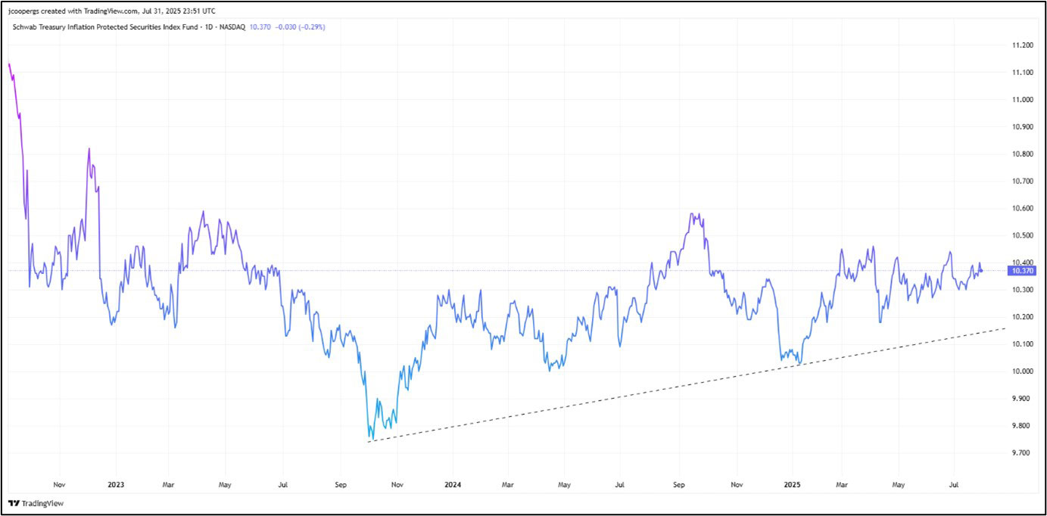
Task: Click the 10.000 price axis label
Action: click(x=1022, y=371)
